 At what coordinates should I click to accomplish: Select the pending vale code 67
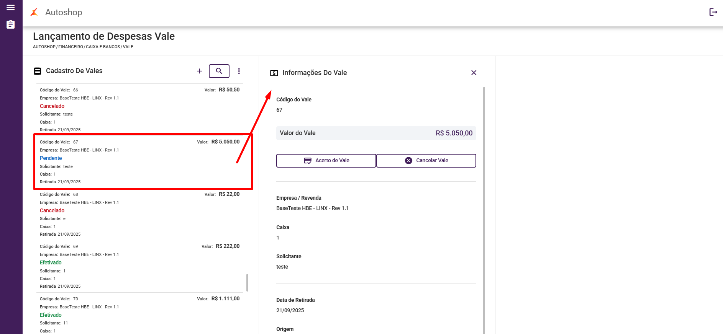[x=139, y=161]
